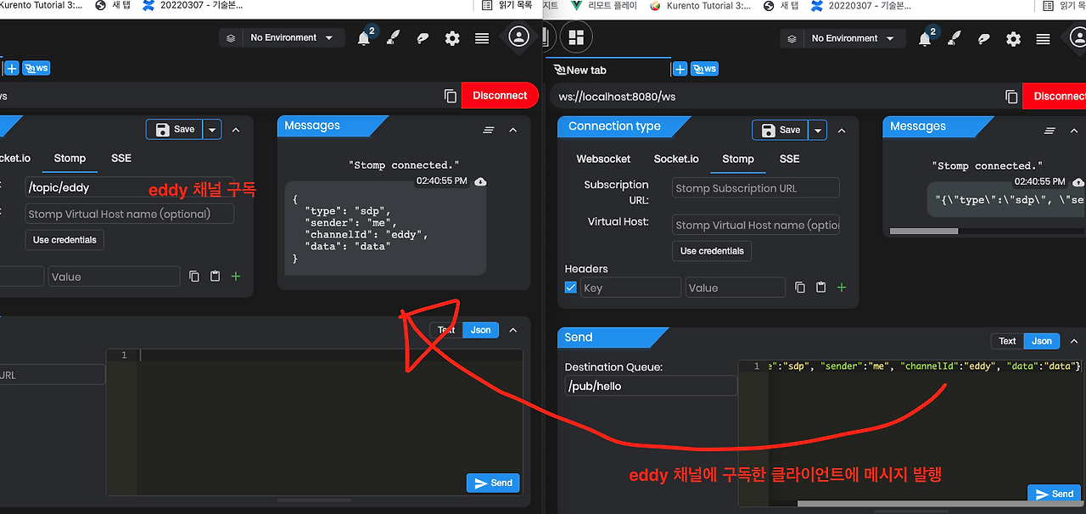
Task: Select Json mode for the message body
Action: point(1041,340)
